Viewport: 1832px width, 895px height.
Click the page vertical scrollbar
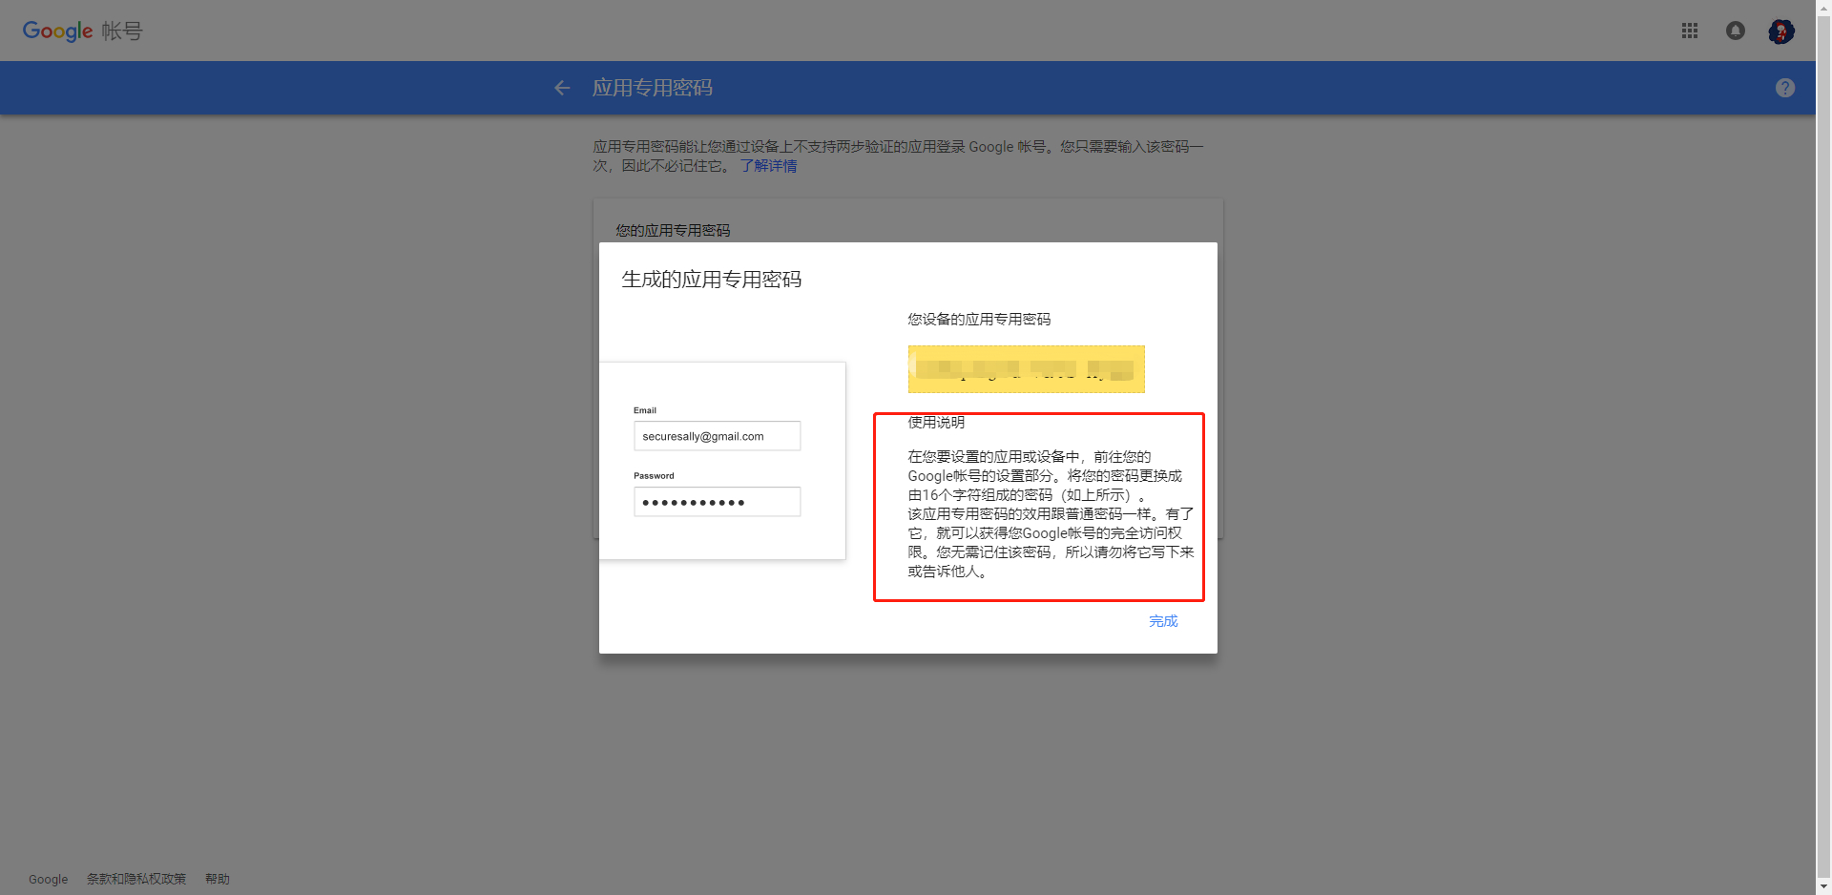point(1823,447)
